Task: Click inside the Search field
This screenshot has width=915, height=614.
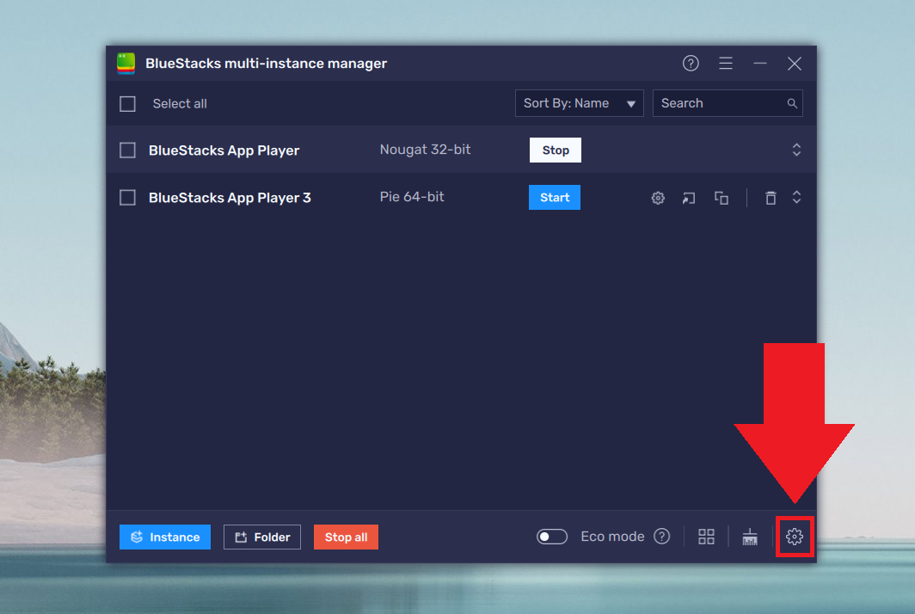Action: point(722,102)
